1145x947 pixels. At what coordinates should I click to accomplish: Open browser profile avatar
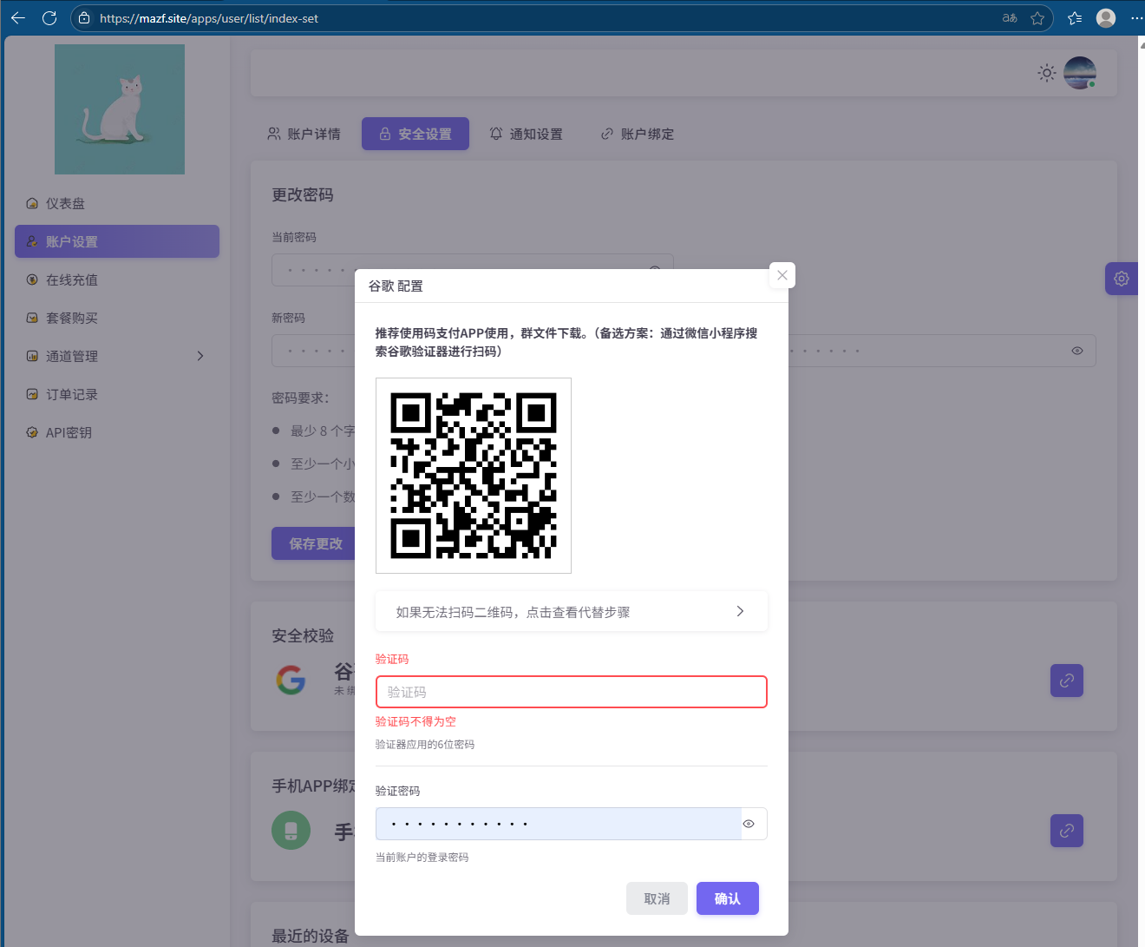coord(1106,17)
